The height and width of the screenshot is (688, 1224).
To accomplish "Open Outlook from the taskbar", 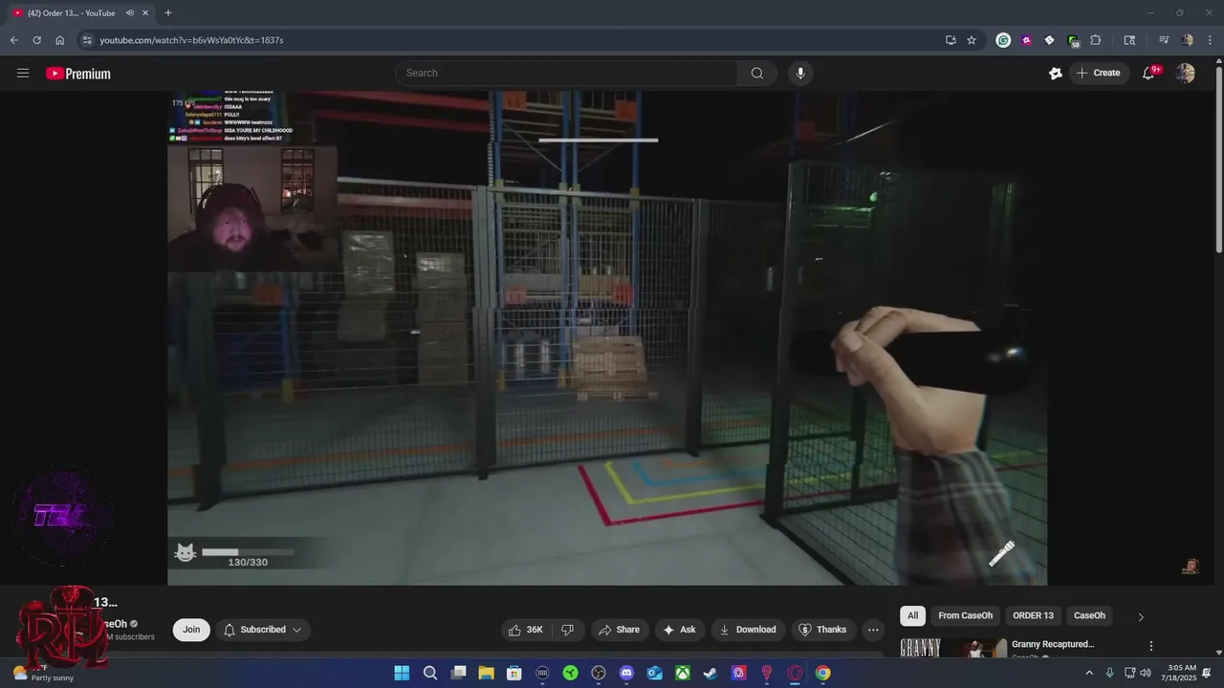I will coord(654,673).
